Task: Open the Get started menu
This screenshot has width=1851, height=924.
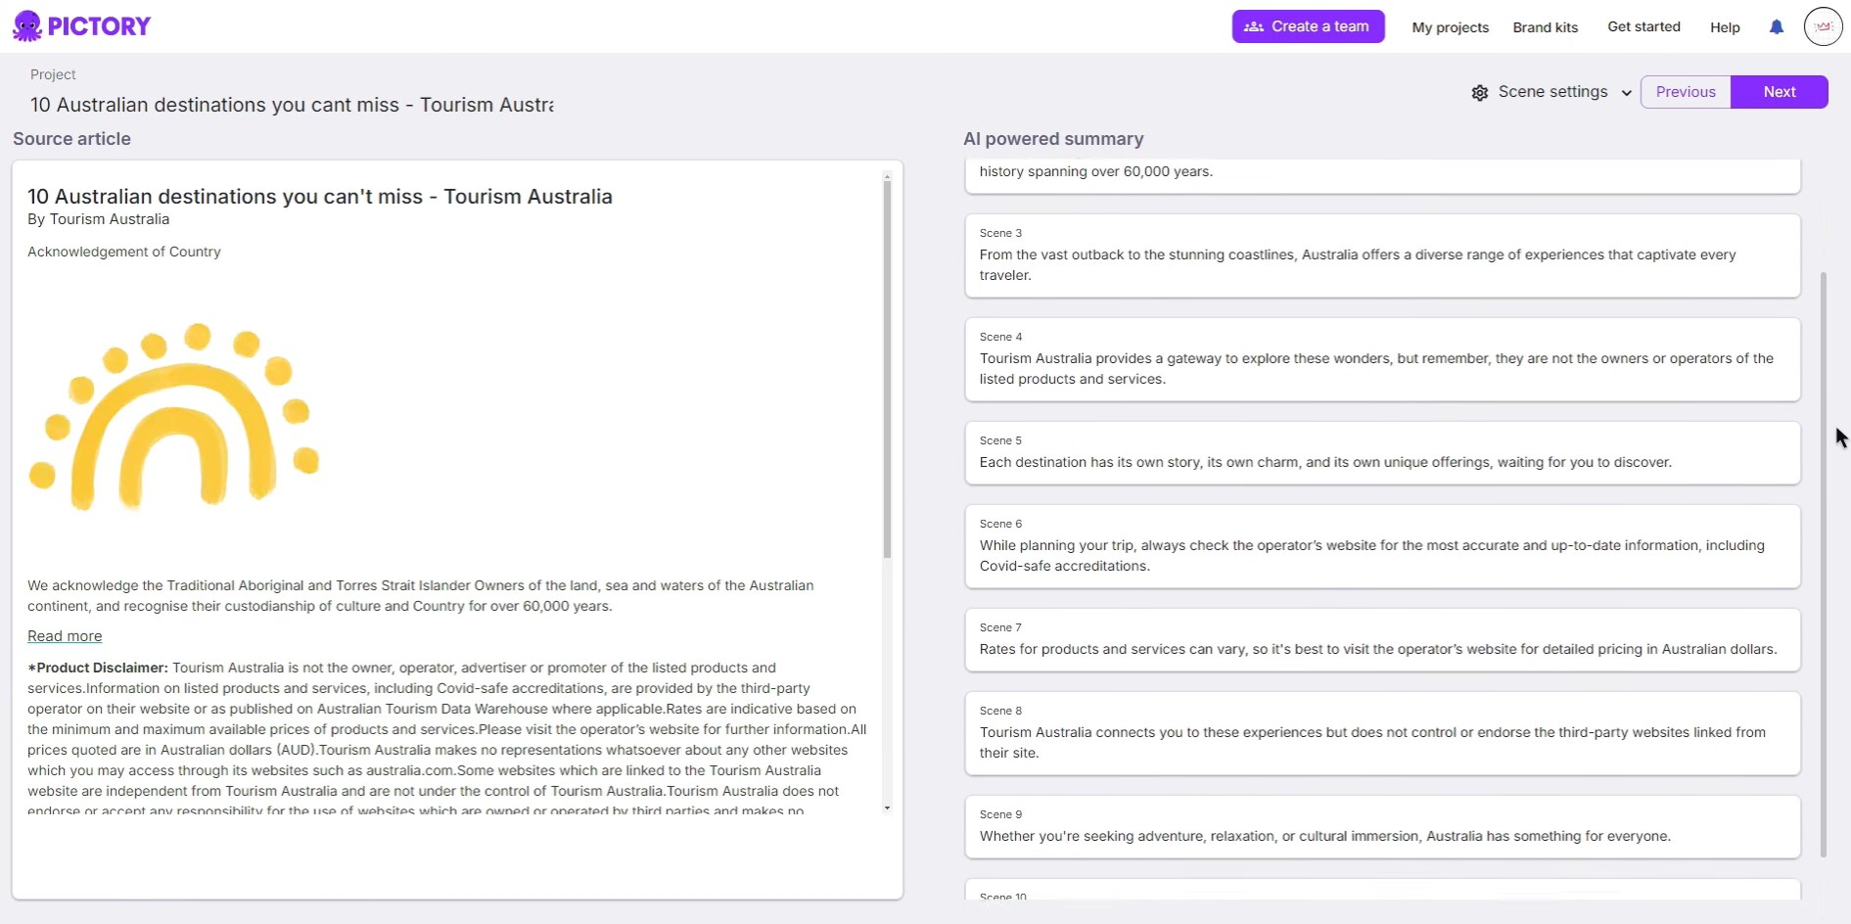Action: coord(1643,26)
